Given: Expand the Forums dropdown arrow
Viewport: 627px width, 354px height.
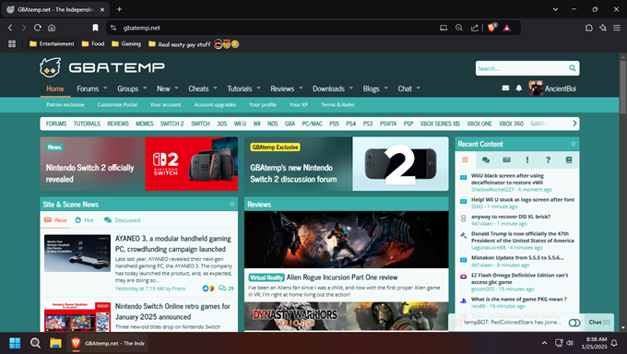Looking at the screenshot, I should (105, 88).
